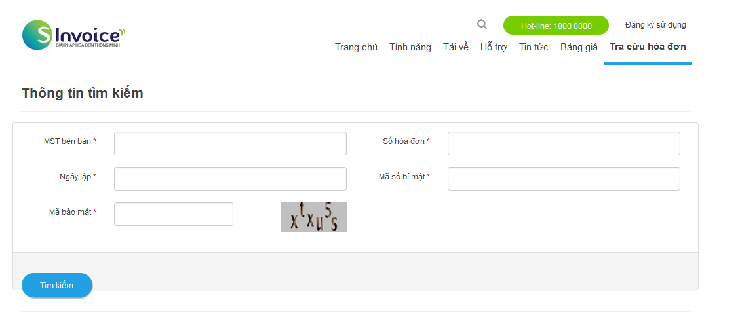Click the captcha security code image
740x317 pixels.
coord(313,217)
